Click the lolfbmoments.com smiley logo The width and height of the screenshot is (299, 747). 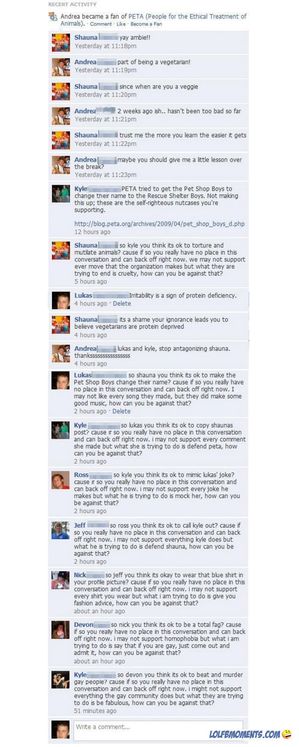[287, 734]
